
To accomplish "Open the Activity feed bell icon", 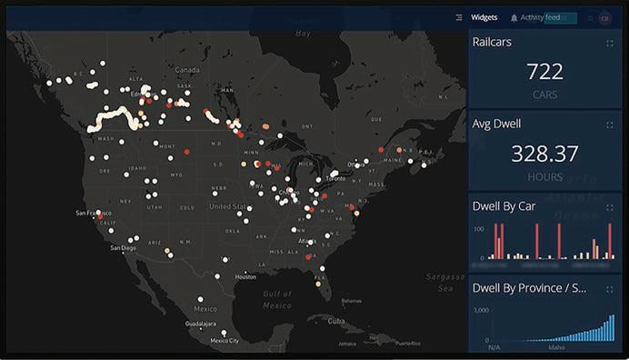I will pos(514,18).
